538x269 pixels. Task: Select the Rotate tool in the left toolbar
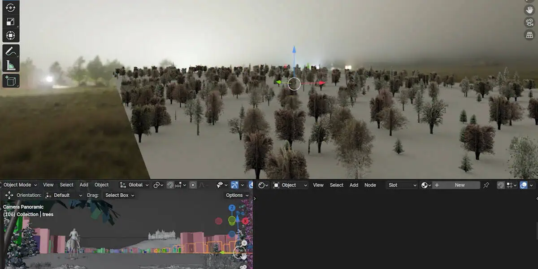(10, 8)
